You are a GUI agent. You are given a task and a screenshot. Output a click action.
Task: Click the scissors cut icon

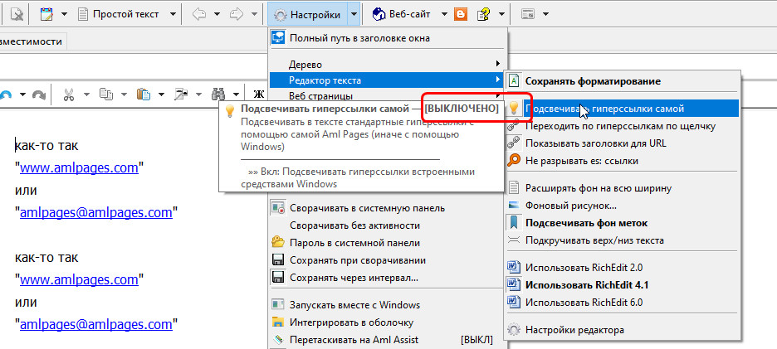point(69,94)
